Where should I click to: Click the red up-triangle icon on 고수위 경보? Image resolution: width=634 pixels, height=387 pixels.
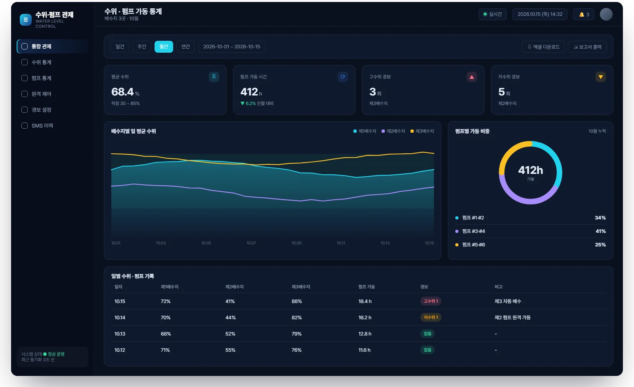472,77
